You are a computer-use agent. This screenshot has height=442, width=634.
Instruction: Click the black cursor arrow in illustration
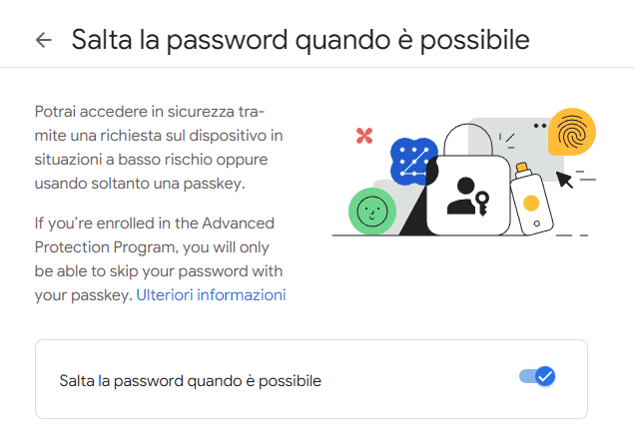564,180
